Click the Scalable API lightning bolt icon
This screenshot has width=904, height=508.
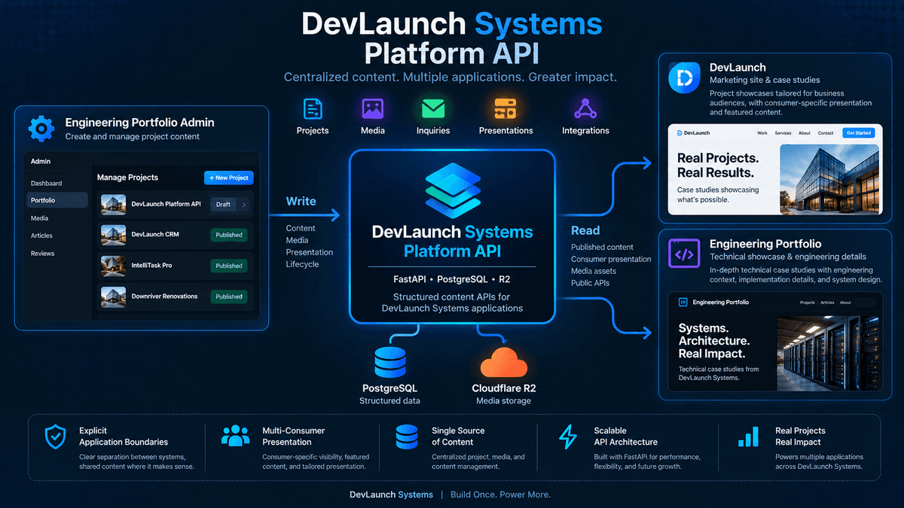pyautogui.click(x=568, y=437)
